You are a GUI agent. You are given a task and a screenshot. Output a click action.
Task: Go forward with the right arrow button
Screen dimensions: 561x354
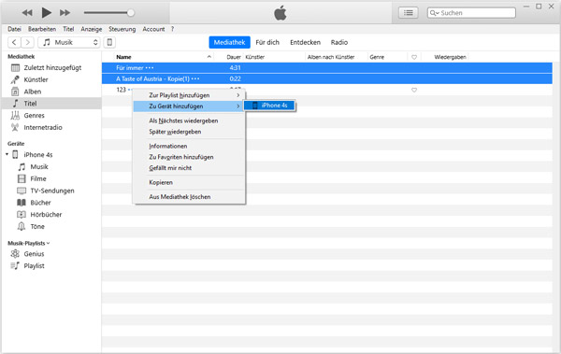pyautogui.click(x=27, y=42)
